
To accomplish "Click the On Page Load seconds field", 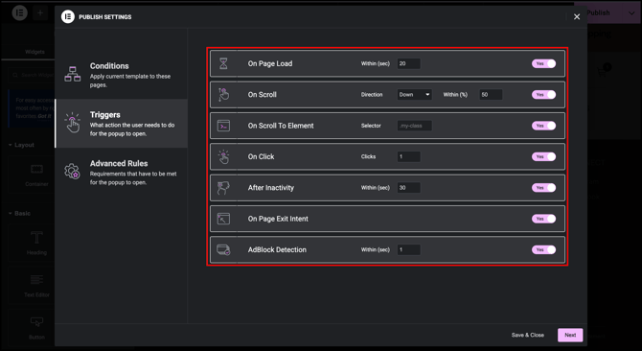I will point(408,63).
